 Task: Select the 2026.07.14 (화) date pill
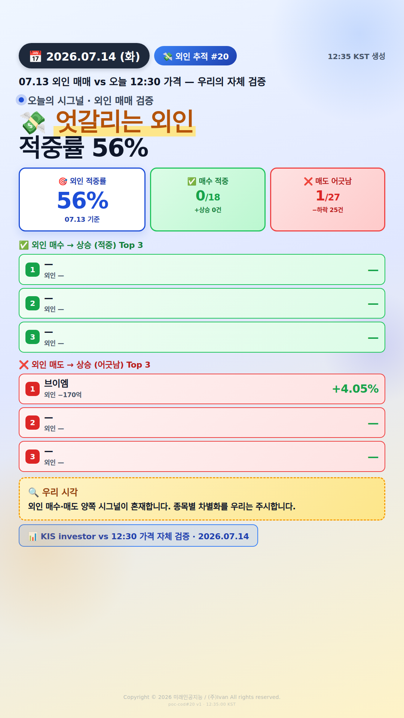[x=84, y=56]
